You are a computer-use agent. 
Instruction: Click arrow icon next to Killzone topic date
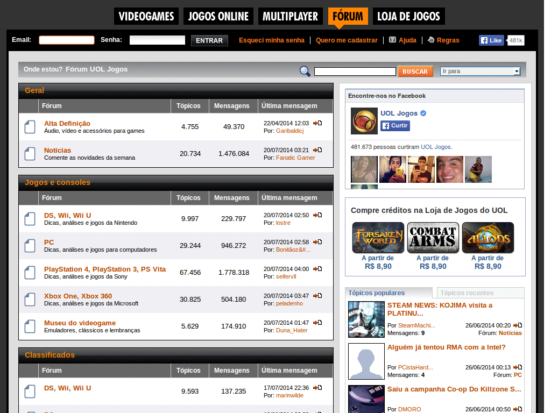point(518,409)
